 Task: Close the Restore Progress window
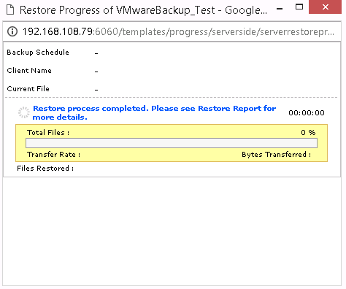click(325, 7)
